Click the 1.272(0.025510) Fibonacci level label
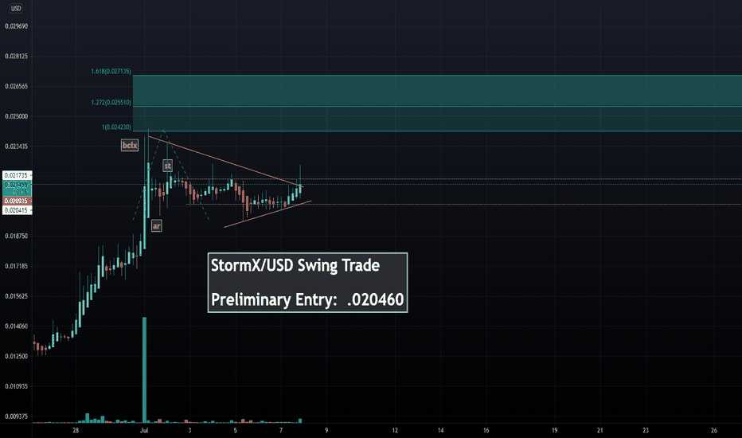742x438 pixels. click(111, 102)
